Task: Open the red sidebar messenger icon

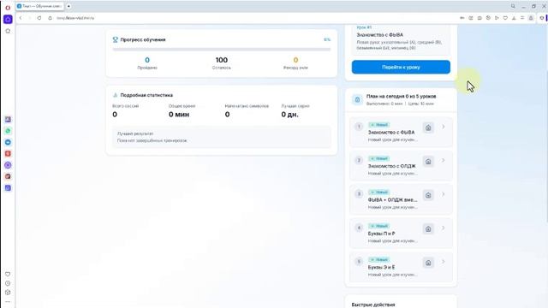Action: point(8,154)
